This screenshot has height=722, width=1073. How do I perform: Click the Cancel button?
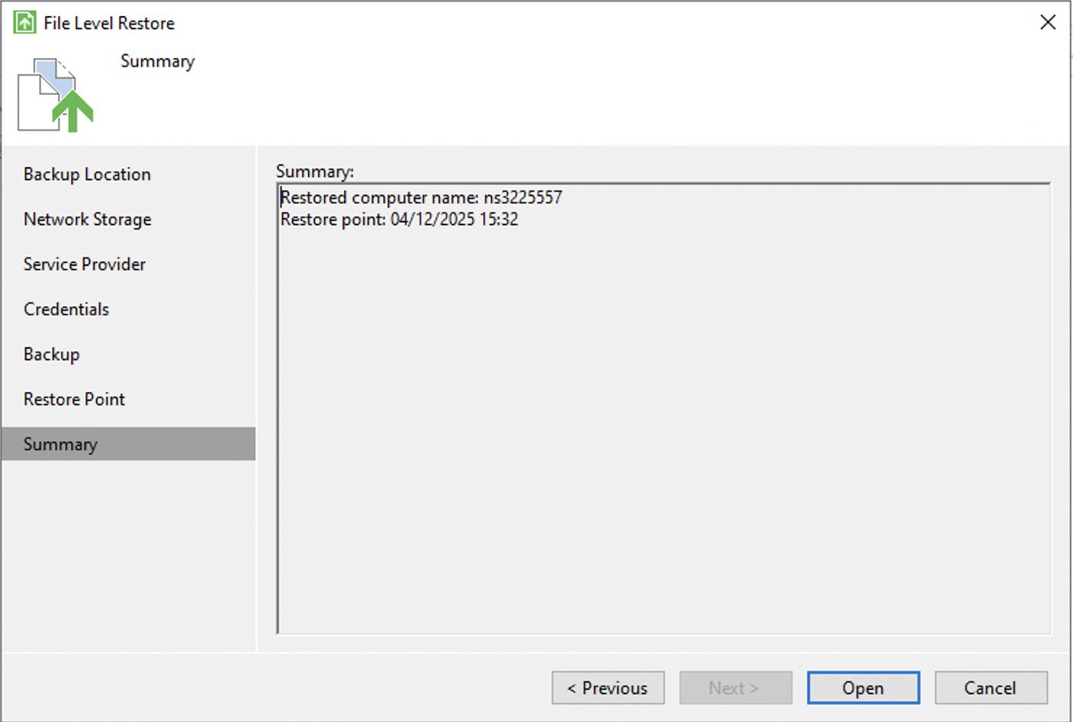pyautogui.click(x=990, y=688)
